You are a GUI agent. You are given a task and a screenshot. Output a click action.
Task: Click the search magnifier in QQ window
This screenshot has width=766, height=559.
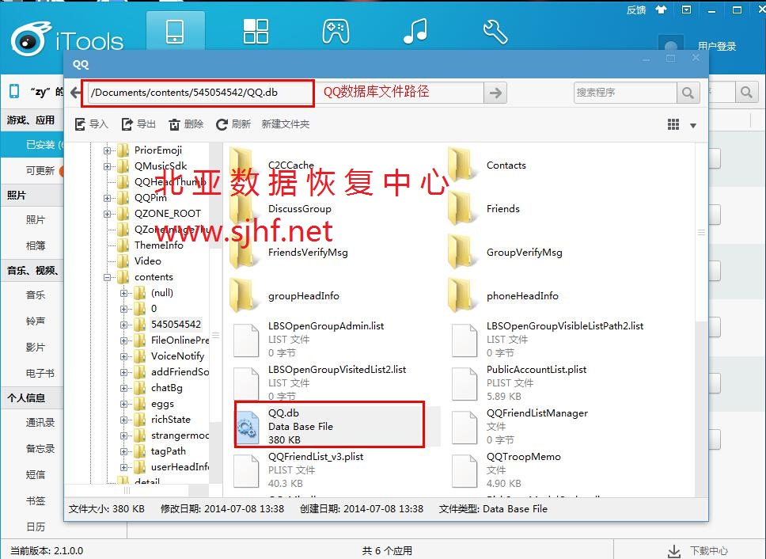[x=688, y=93]
